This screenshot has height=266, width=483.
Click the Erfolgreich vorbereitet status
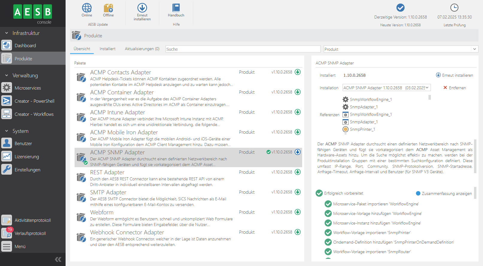(x=340, y=193)
